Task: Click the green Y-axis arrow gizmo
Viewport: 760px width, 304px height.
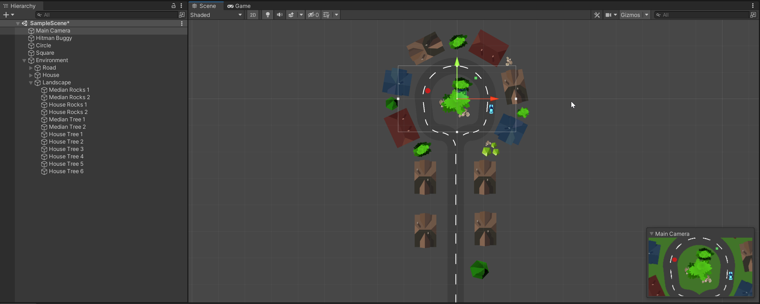Action: pyautogui.click(x=457, y=62)
